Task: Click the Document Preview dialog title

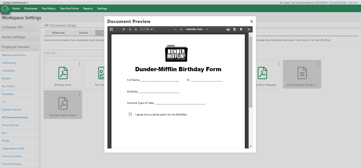Action: [129, 21]
